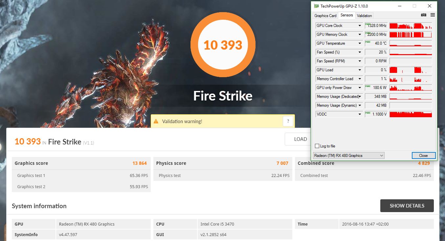The image size is (445, 241).
Task: Click the validation warning triangle icon
Action: tap(156, 121)
